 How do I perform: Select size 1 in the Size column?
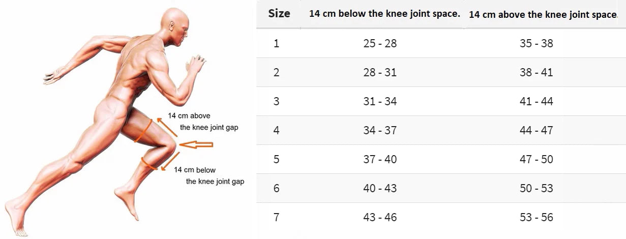[276, 43]
